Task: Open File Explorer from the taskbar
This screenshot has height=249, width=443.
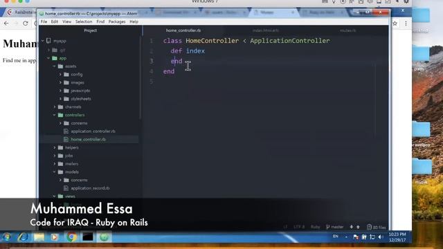Action: [39, 237]
